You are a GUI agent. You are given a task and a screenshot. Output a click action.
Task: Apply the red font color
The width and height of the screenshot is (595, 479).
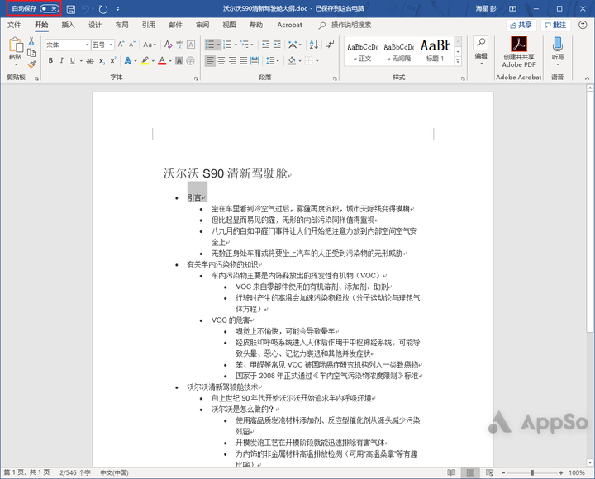(x=162, y=60)
